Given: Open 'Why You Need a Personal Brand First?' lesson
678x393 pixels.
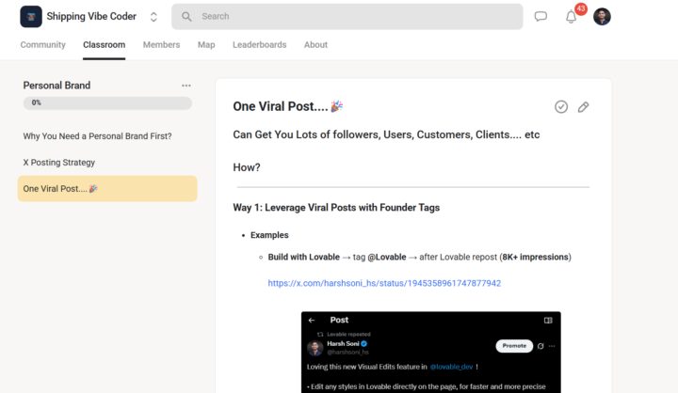Looking at the screenshot, I should click(97, 136).
